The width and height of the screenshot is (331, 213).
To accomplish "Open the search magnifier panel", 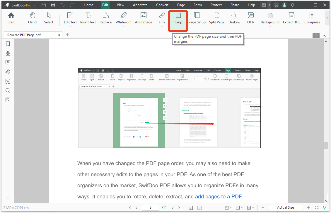I will [x=8, y=91].
